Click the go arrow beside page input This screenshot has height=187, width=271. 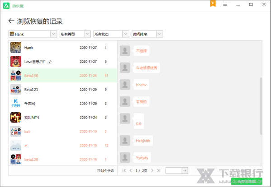coord(185,170)
